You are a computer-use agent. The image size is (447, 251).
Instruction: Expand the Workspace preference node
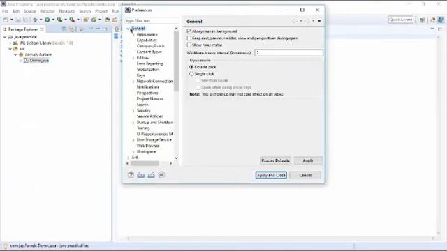click(x=133, y=152)
